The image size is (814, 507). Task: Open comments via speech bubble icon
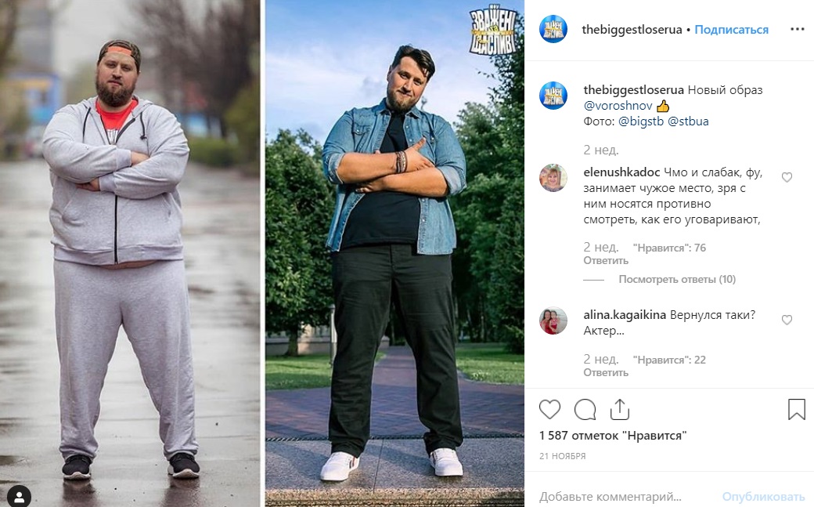(x=585, y=410)
